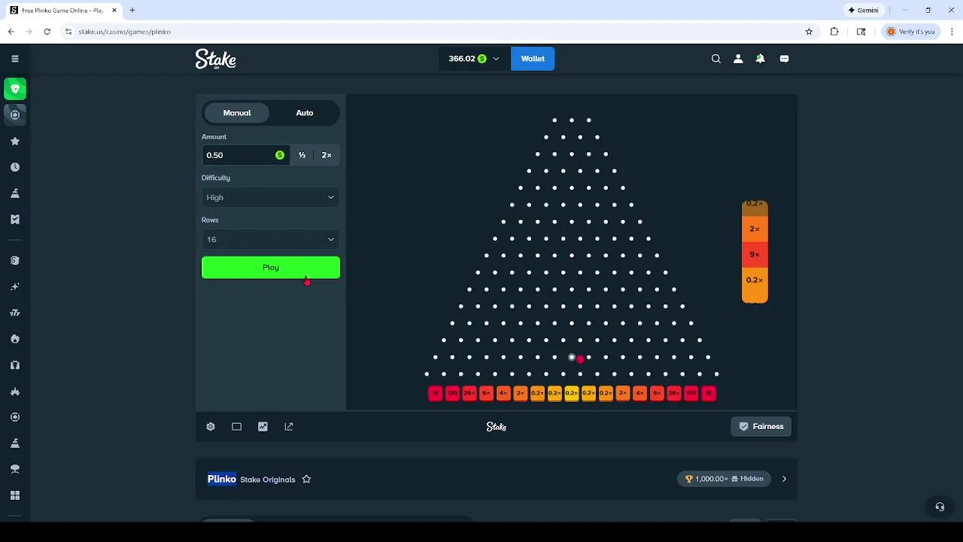Open the user profile icon
Image resolution: width=963 pixels, height=542 pixels.
[738, 59]
